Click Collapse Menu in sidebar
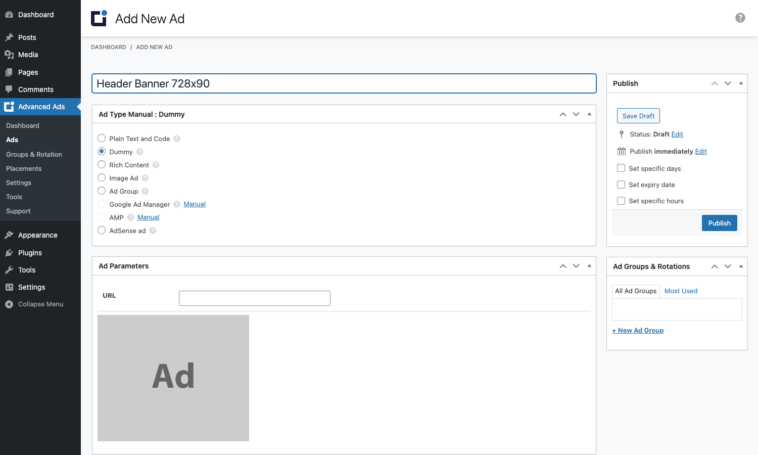Screen dimensions: 758x455 pos(40,304)
